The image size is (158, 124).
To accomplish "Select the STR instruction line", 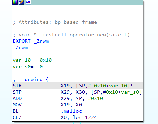I will click(77, 86).
